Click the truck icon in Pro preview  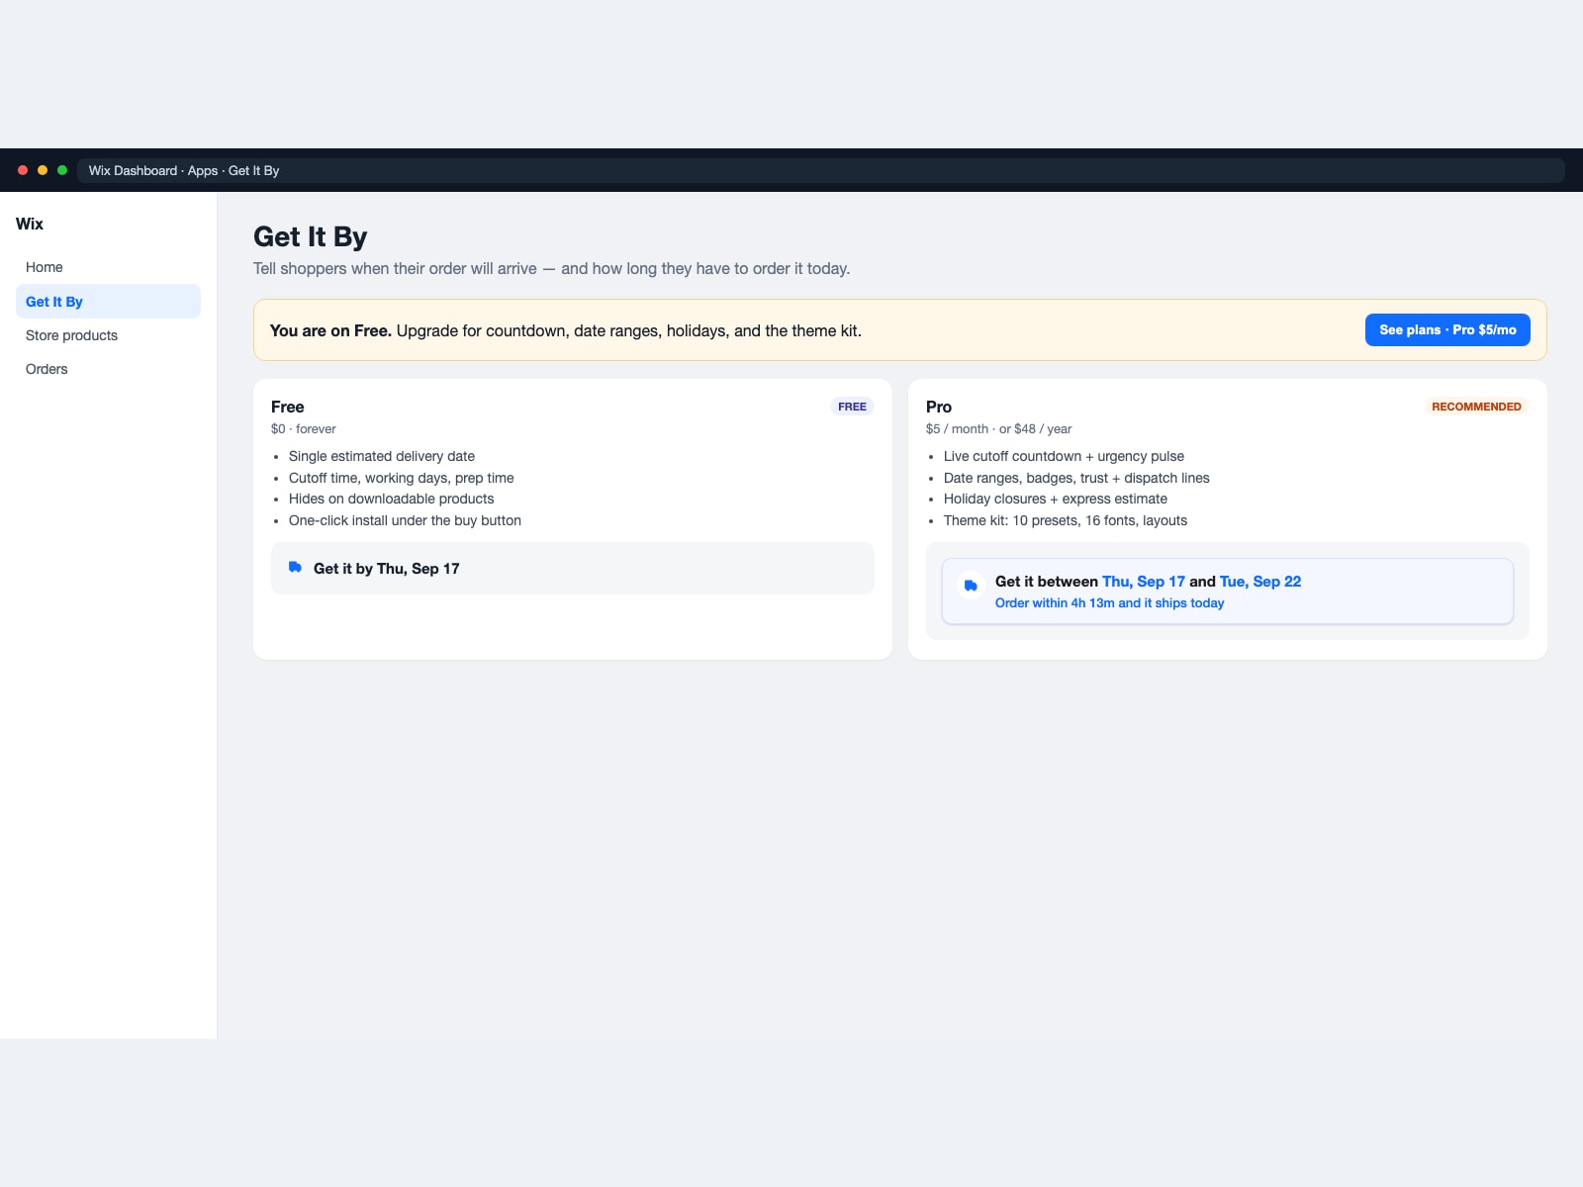(971, 586)
